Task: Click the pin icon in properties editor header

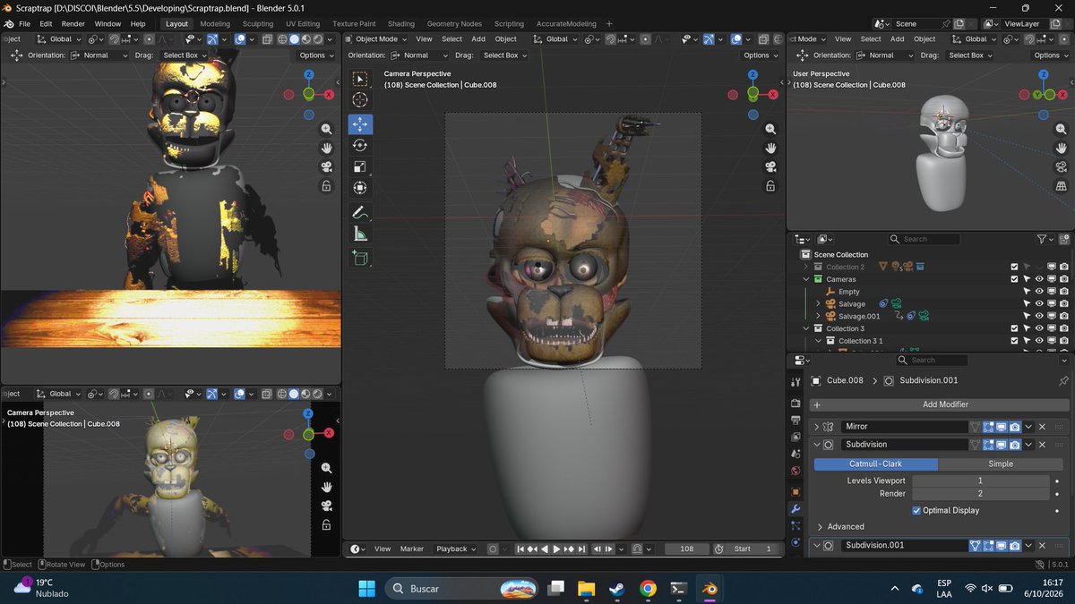Action: (x=1063, y=380)
